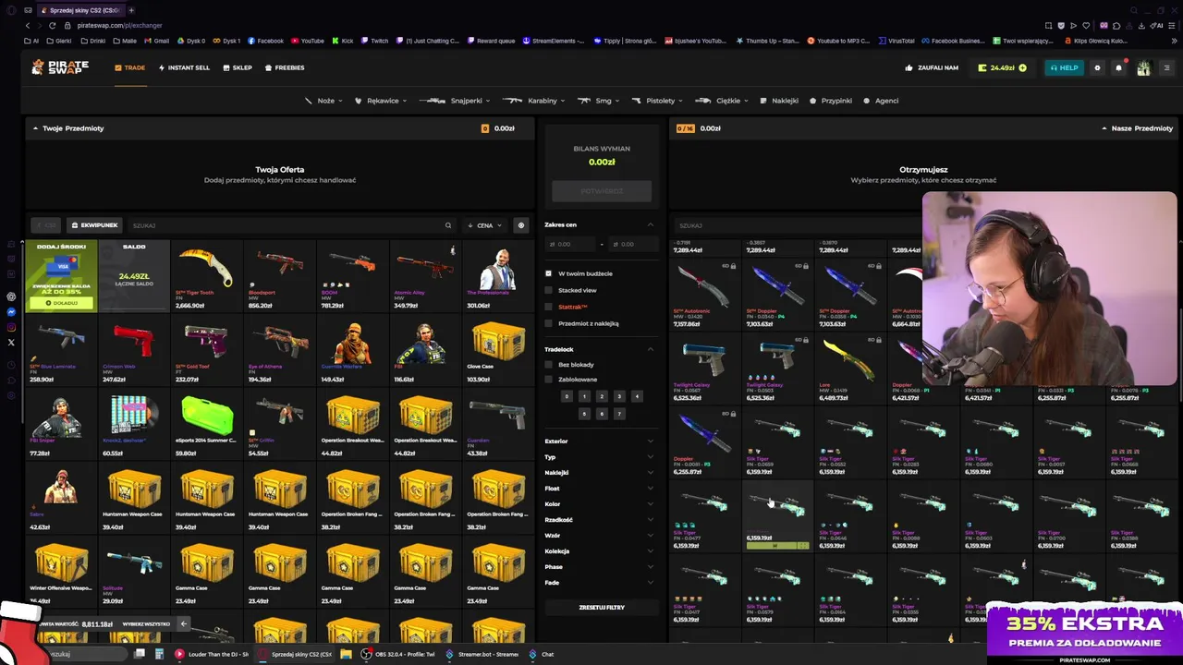Open the HELP button

1064,67
